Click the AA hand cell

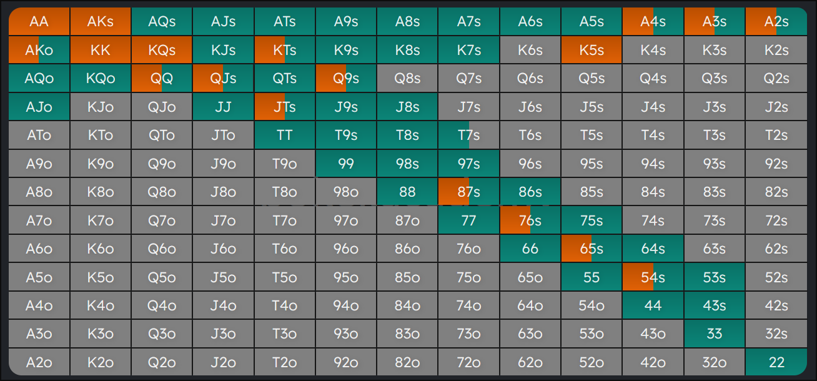(x=39, y=22)
